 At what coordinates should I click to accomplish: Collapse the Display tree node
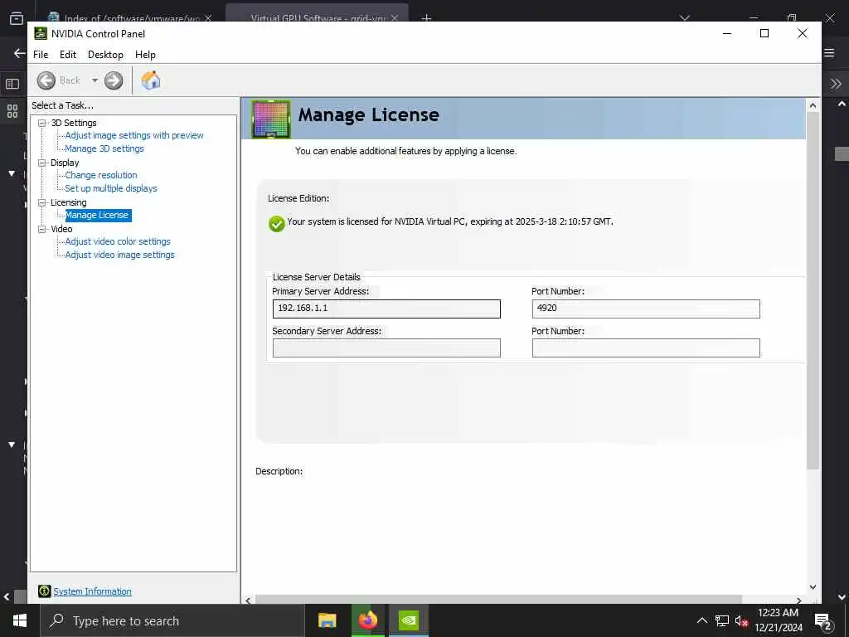(x=41, y=163)
